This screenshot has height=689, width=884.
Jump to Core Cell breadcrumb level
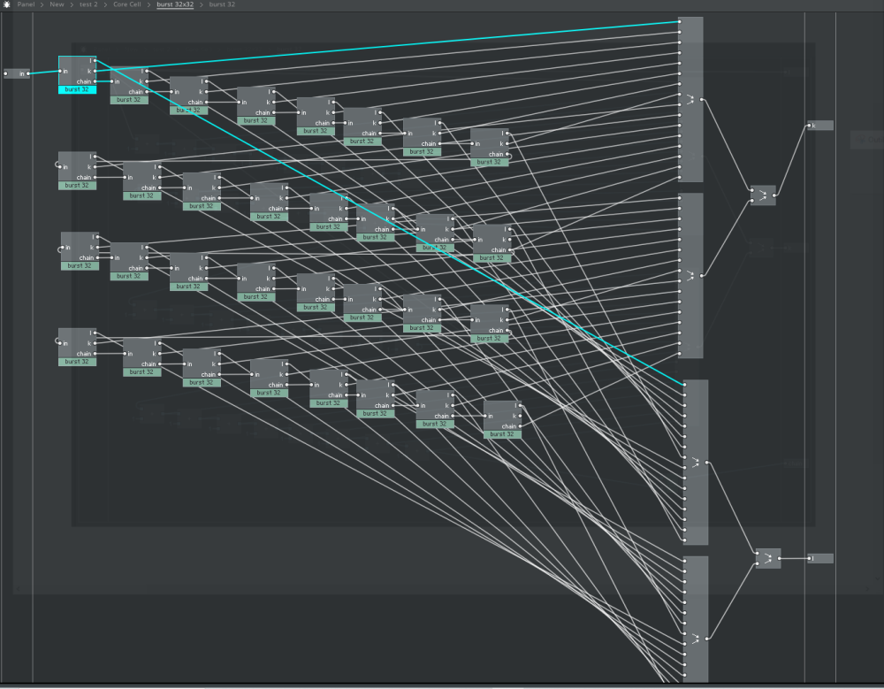[127, 4]
